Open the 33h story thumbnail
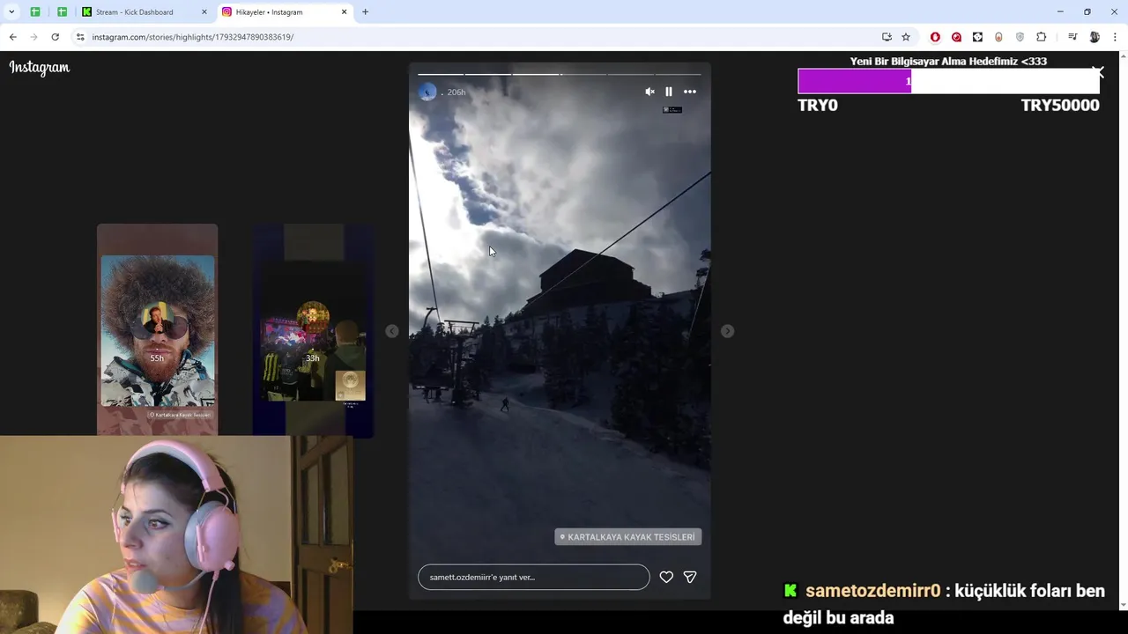 313,330
